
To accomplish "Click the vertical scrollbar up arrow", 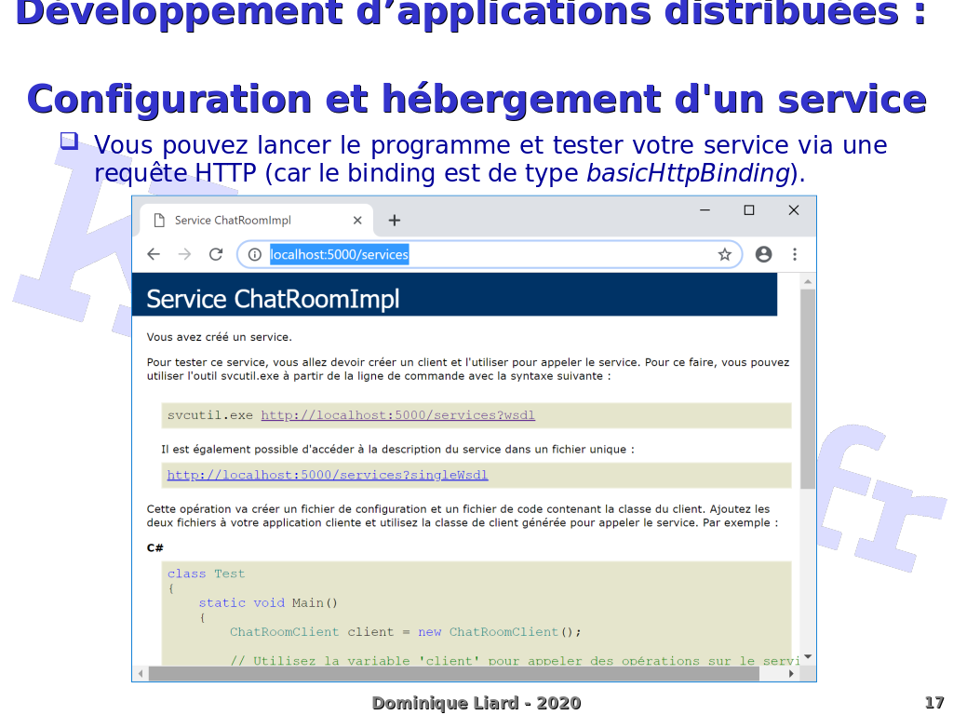I will pyautogui.click(x=808, y=280).
